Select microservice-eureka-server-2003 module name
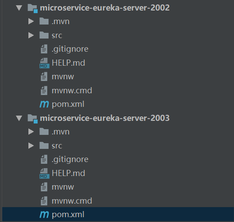234x222 pixels. pyautogui.click(x=105, y=118)
